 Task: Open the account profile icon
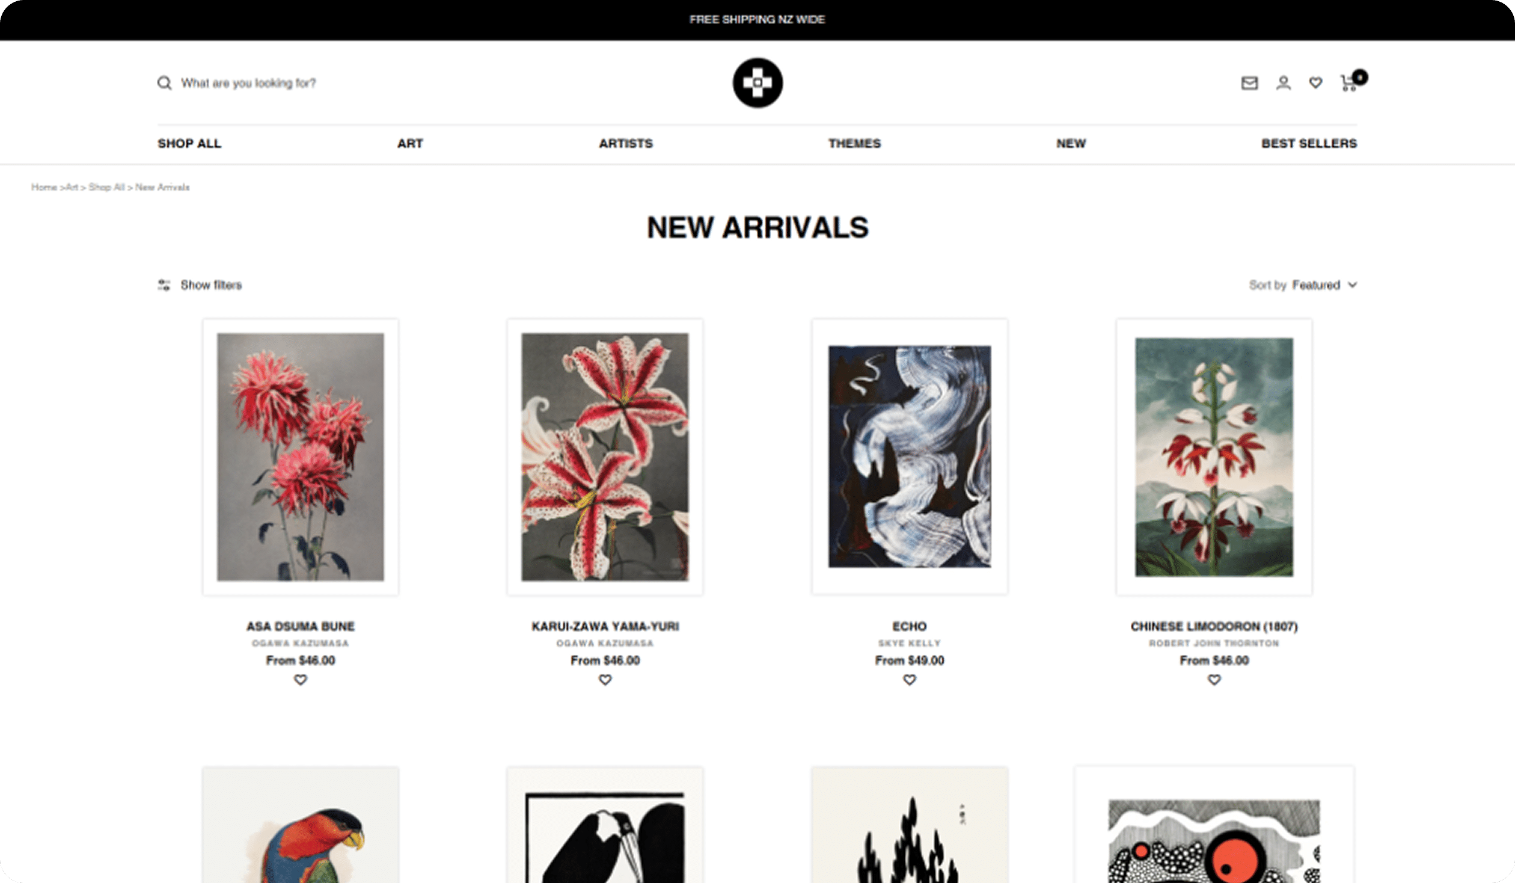click(x=1283, y=83)
